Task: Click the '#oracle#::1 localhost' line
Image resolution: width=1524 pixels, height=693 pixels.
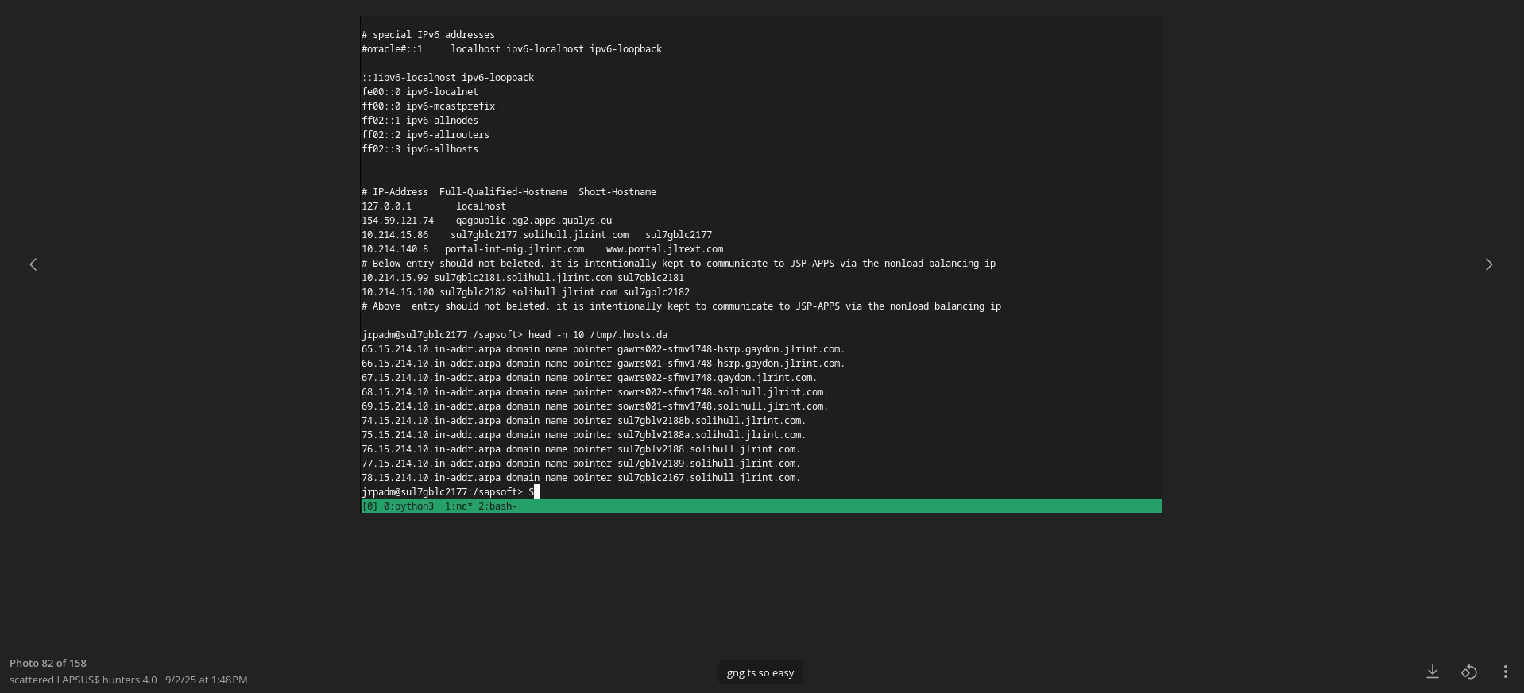Action: [512, 49]
